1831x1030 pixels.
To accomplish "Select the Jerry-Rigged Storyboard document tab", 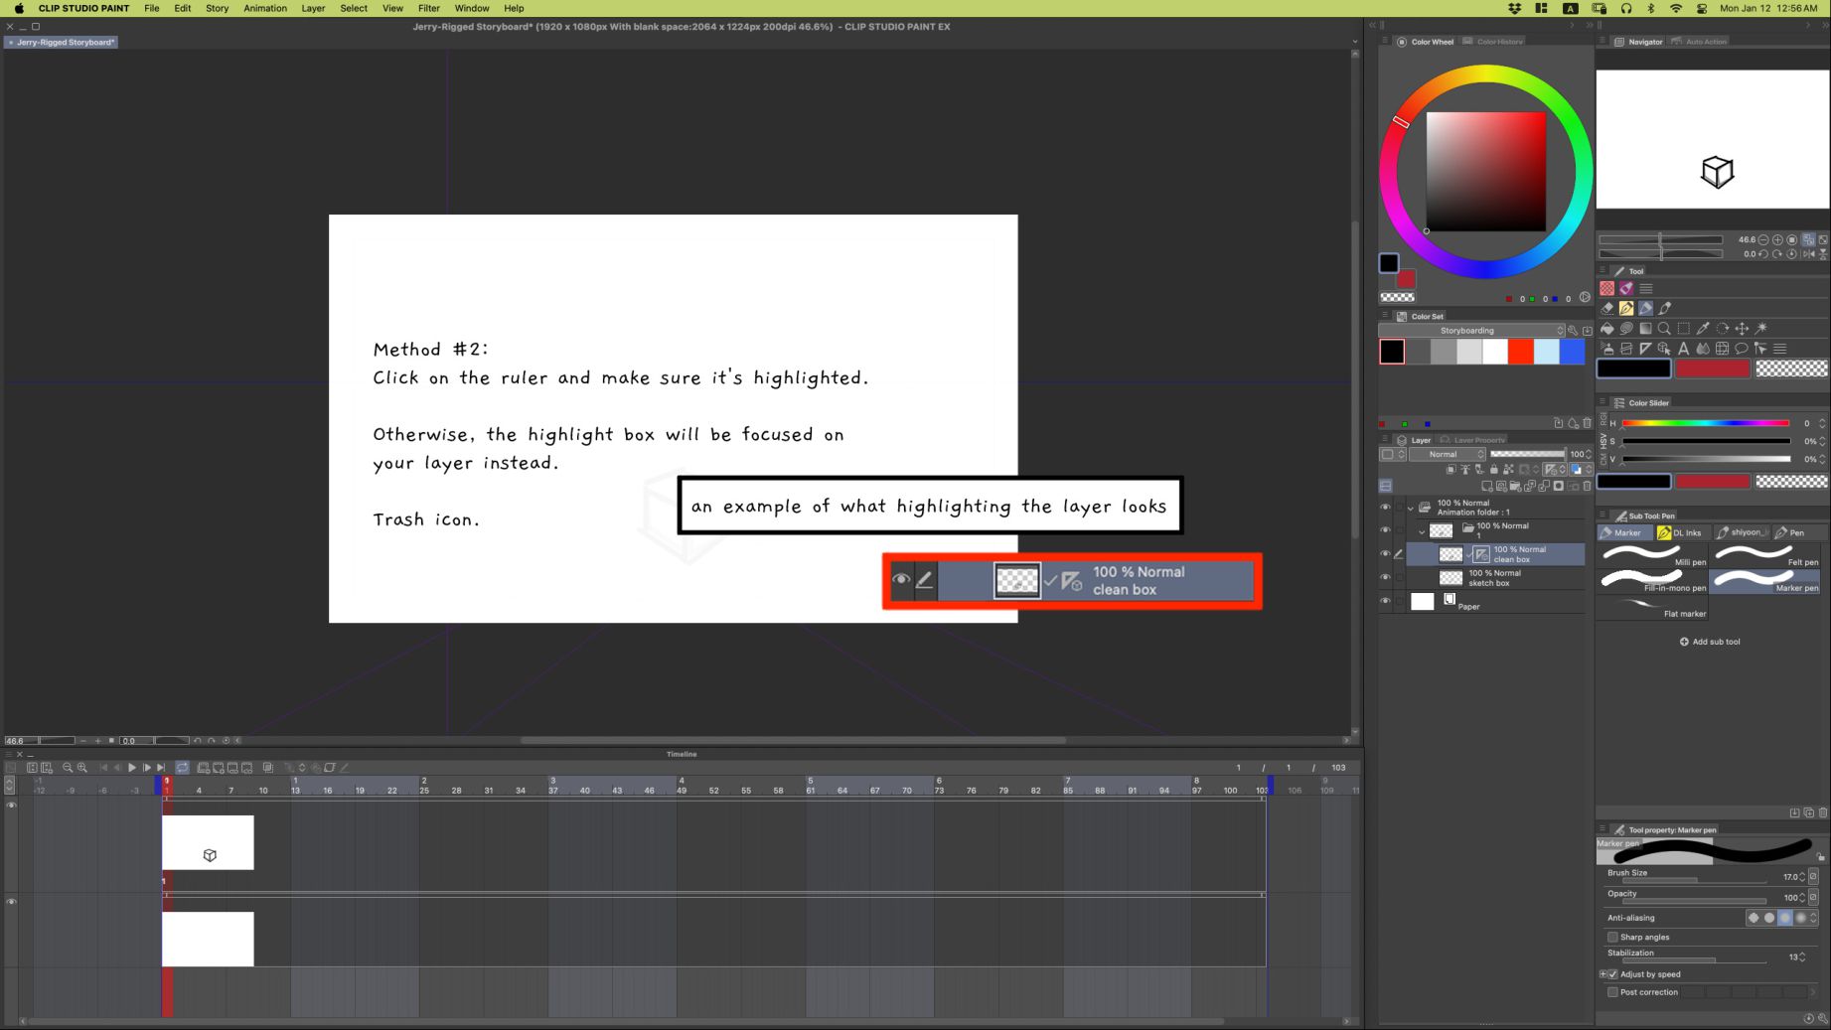I will click(62, 42).
